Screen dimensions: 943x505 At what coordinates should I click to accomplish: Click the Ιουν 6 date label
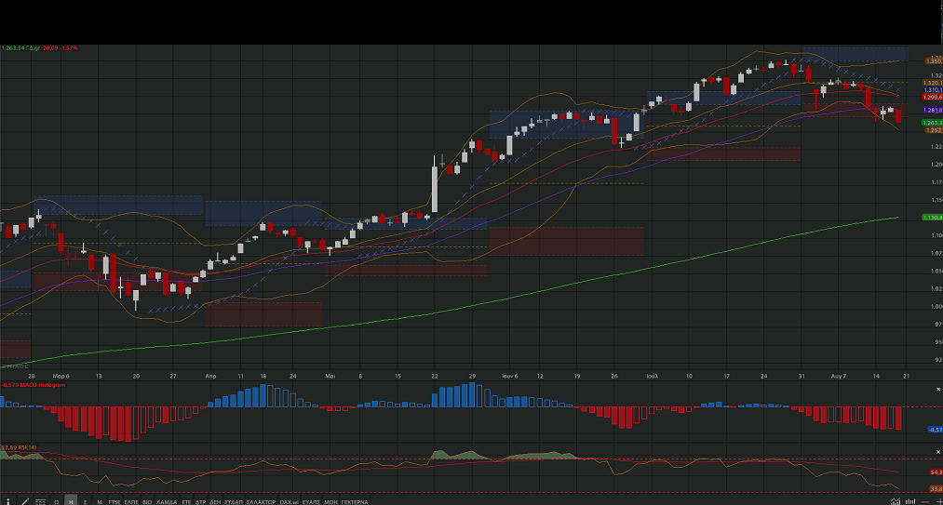point(510,376)
